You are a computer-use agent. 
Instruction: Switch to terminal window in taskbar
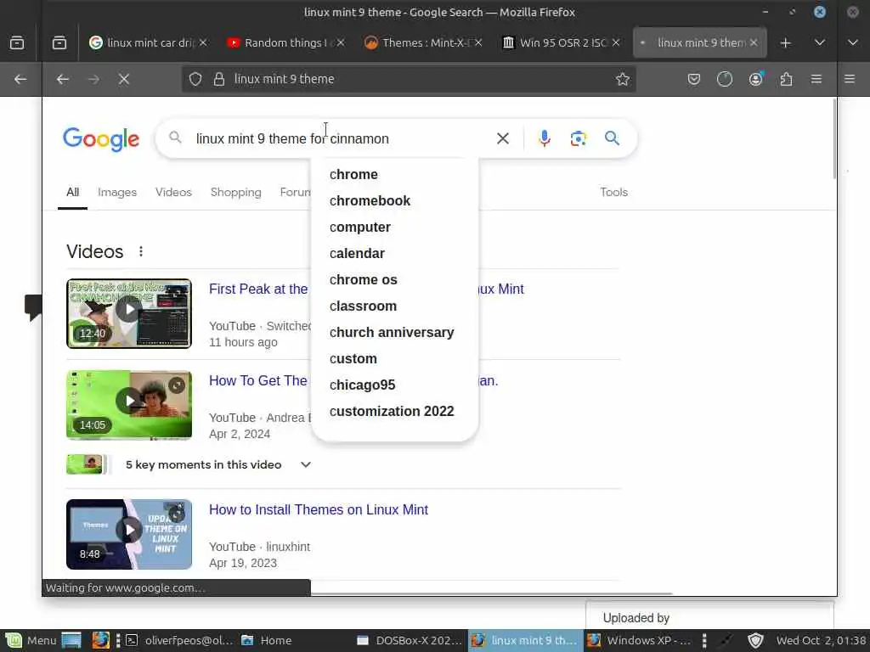pyautogui.click(x=179, y=640)
